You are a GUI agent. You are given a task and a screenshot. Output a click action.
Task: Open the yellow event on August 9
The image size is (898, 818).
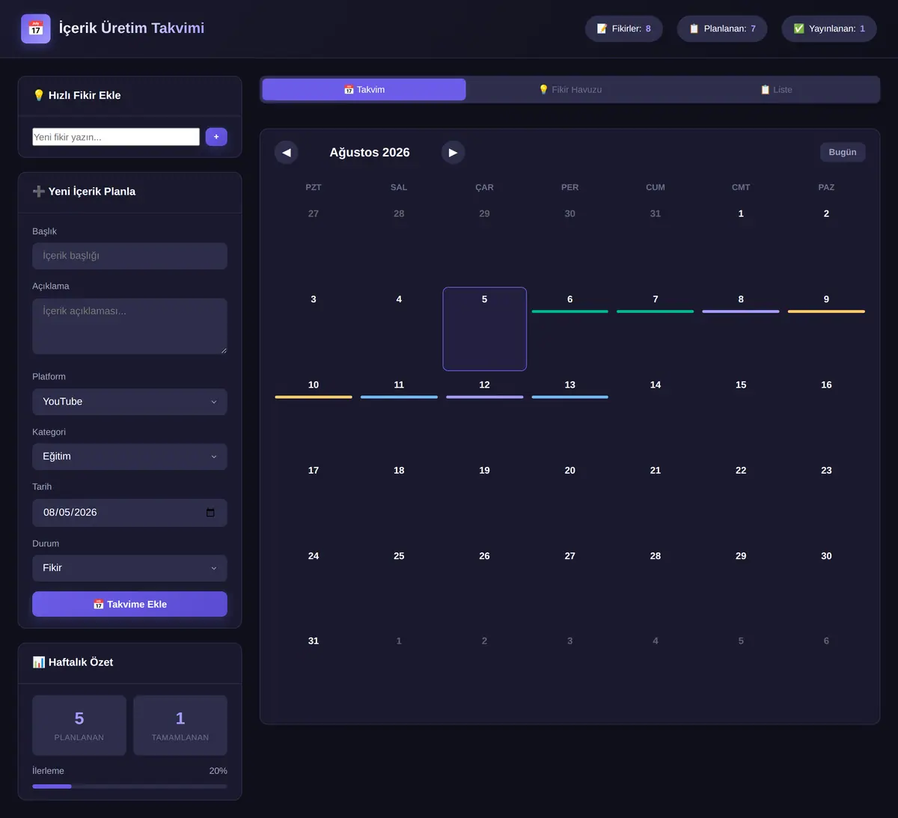coord(826,311)
